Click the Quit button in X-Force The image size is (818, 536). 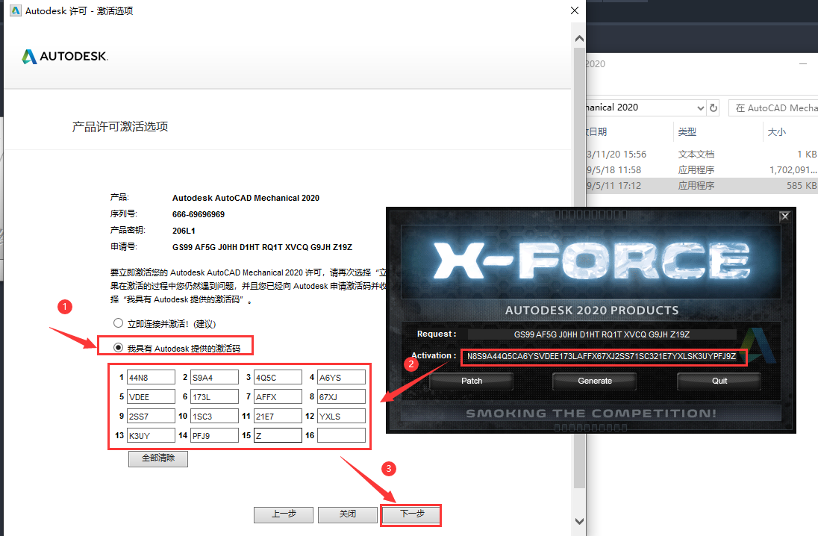[x=719, y=381]
